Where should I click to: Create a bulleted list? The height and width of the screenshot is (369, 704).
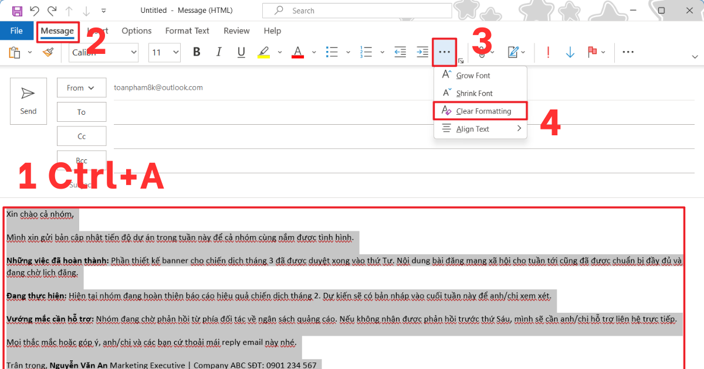[331, 52]
